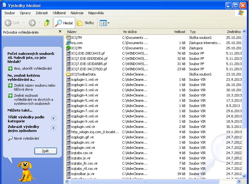Select the icqplugin-4.xml.vir file icon
This screenshot has height=184, width=249.
[68, 95]
